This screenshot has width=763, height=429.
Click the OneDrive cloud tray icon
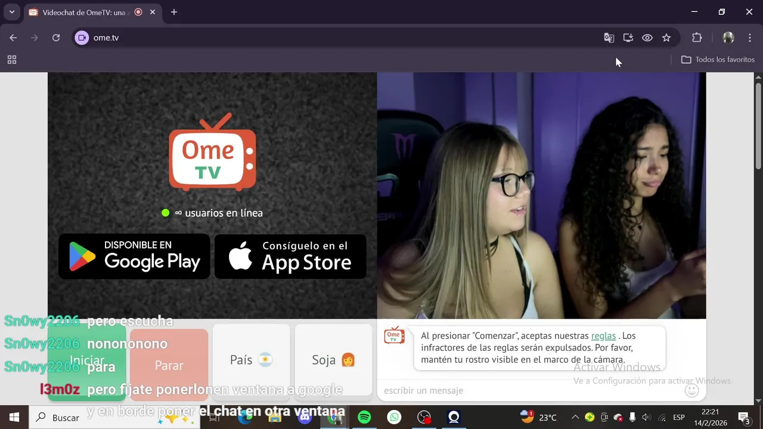(618, 418)
